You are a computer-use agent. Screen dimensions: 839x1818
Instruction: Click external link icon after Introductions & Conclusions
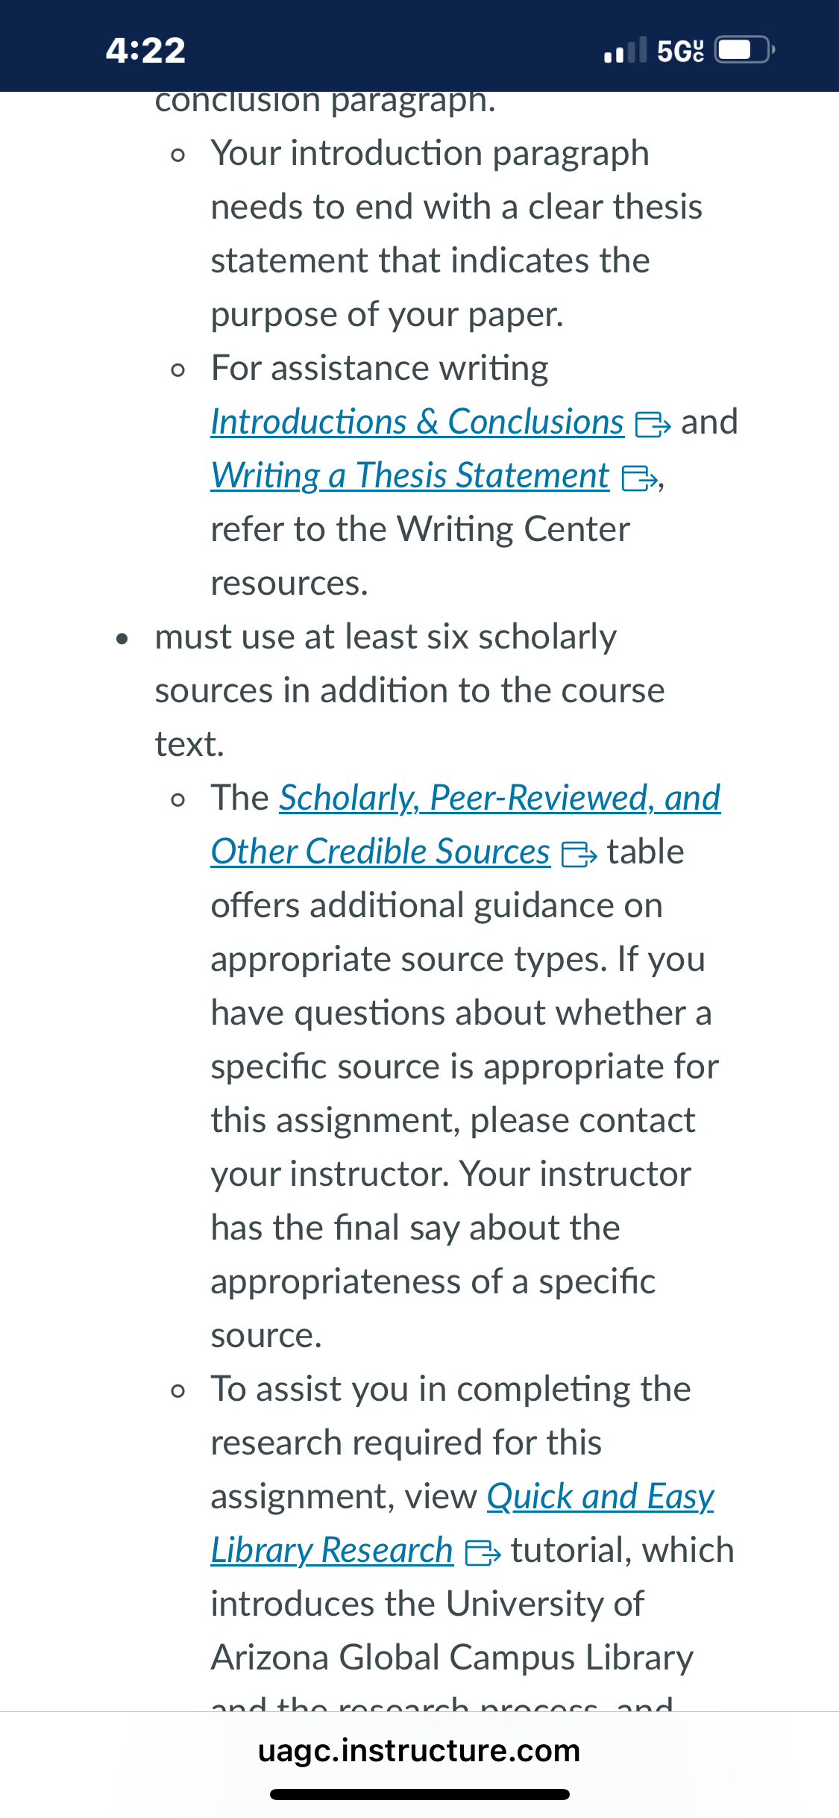653,425
